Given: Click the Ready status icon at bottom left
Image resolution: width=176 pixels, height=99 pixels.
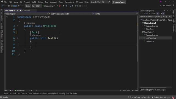Looking at the screenshot, I should (x=1, y=97).
